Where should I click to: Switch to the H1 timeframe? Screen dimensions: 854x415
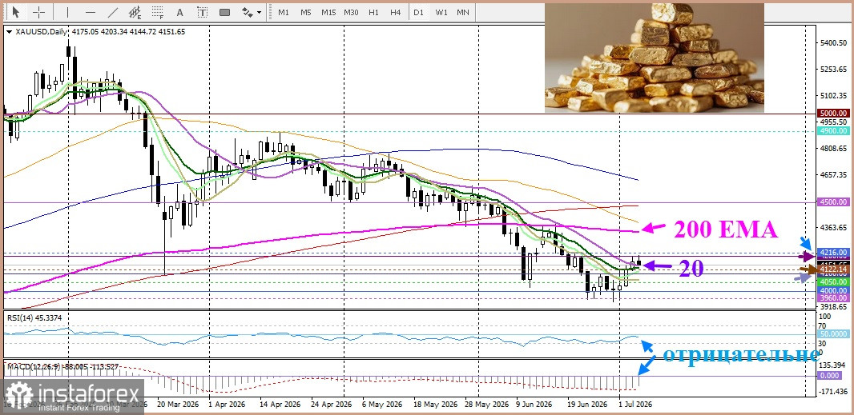pos(373,12)
